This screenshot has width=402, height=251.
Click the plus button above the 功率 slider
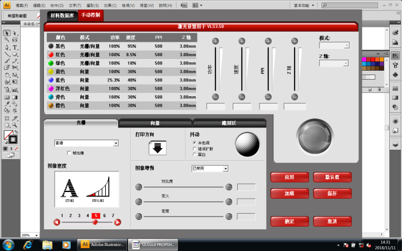pos(215,41)
